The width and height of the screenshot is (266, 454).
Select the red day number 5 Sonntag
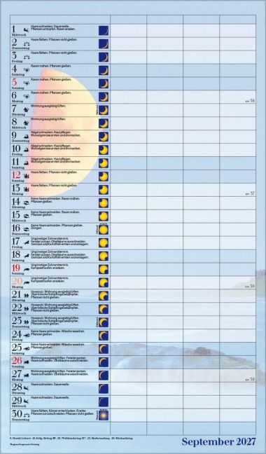(x=15, y=82)
